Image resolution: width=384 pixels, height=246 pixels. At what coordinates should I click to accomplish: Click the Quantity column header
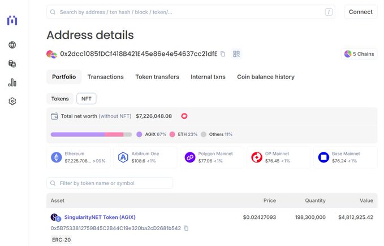pos(315,200)
